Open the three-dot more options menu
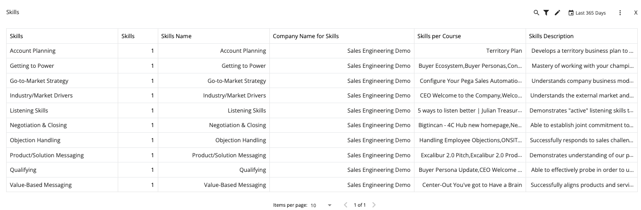 click(x=620, y=13)
